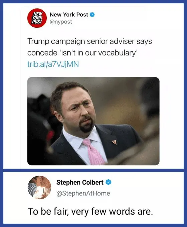Follow the trib.al/a7VJjMN link

pyautogui.click(x=53, y=64)
